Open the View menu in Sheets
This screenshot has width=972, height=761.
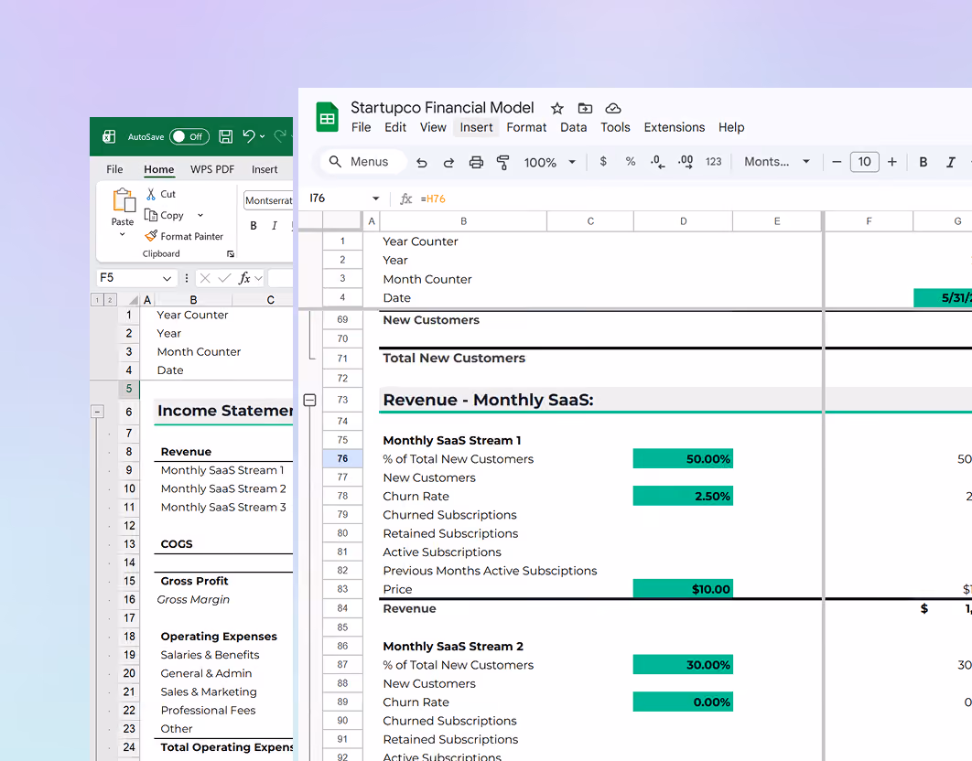pos(433,127)
